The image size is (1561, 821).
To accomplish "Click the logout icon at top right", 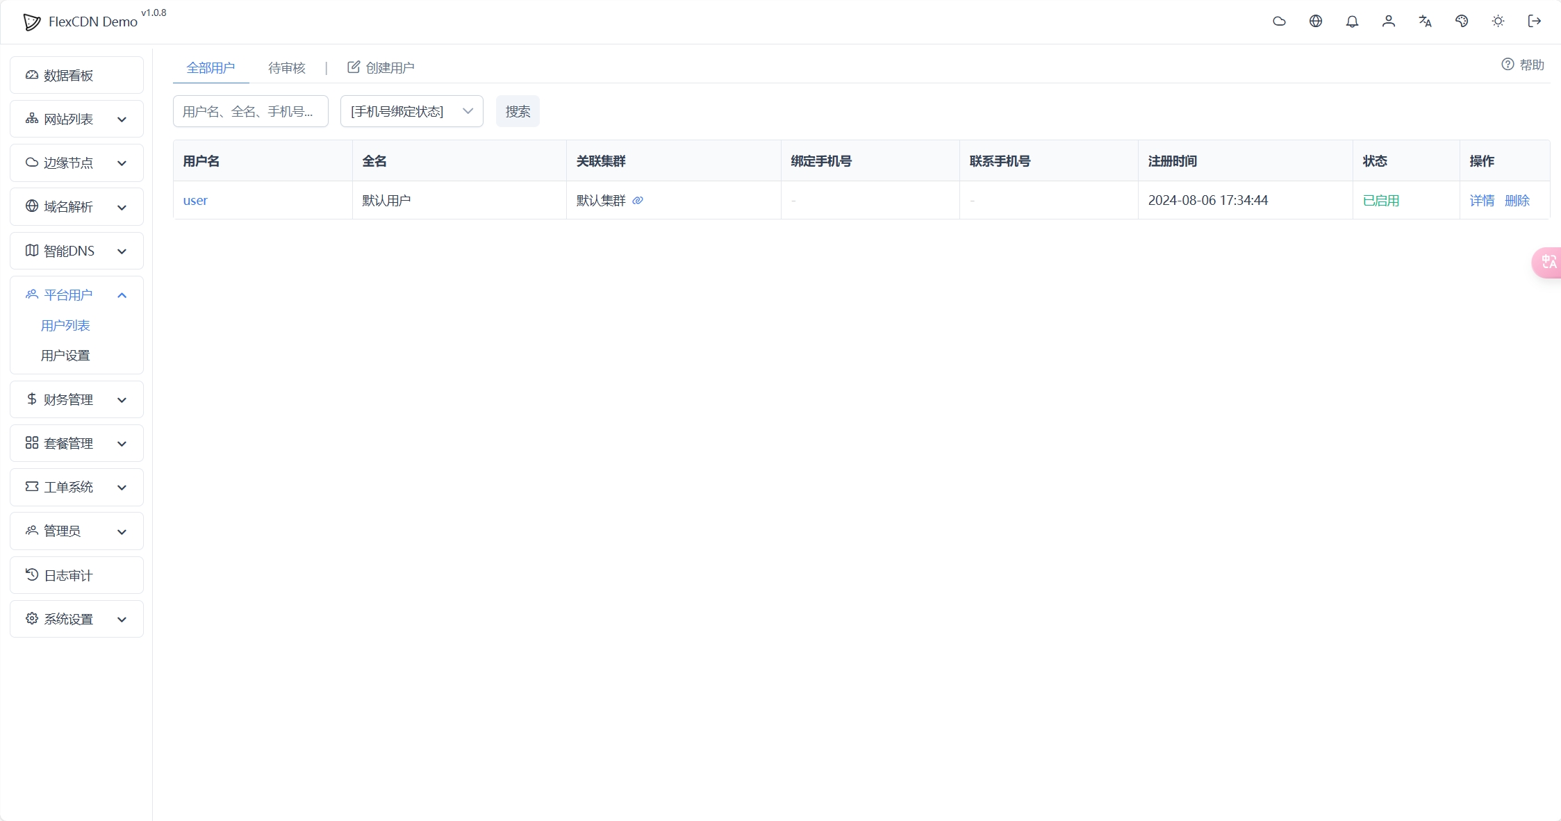I will (1534, 22).
